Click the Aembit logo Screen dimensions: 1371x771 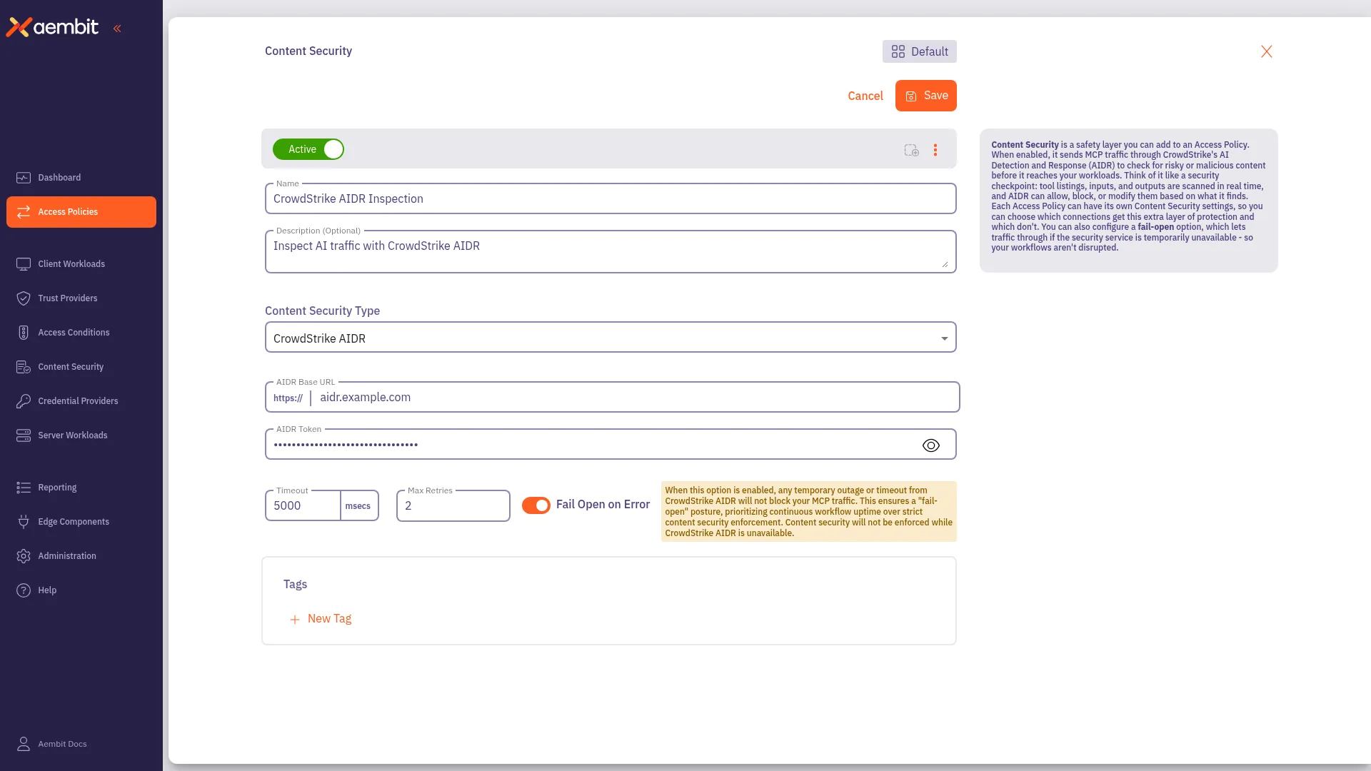(x=52, y=27)
